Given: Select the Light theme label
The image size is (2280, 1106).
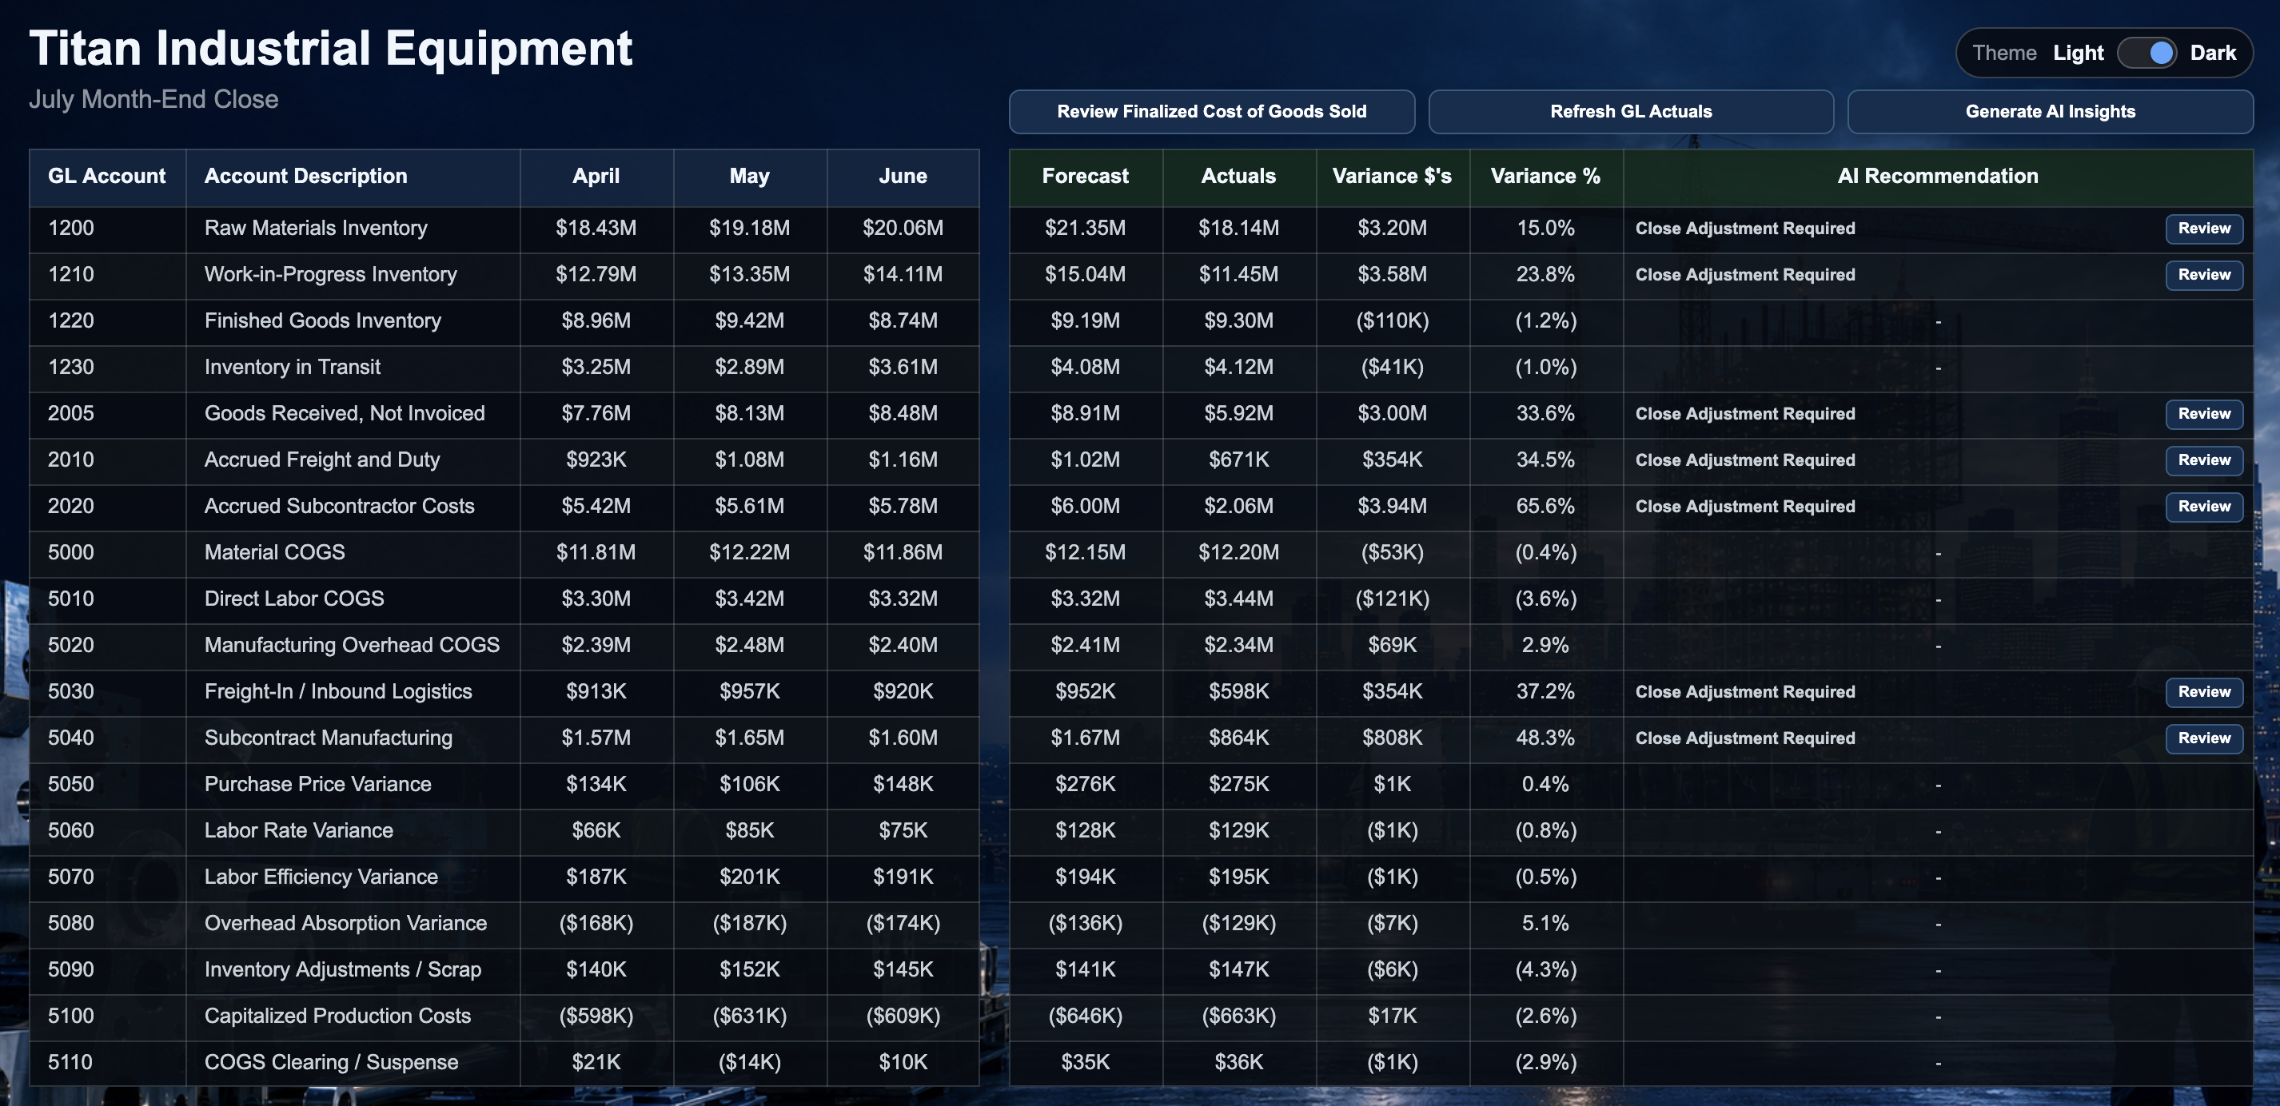Looking at the screenshot, I should (2079, 53).
